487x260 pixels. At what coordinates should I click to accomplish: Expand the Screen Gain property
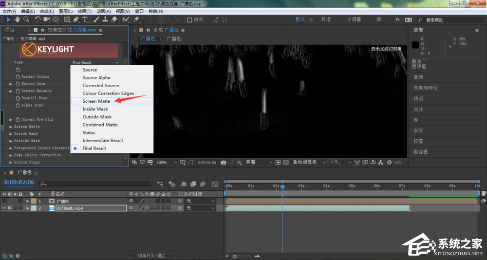coord(11,84)
